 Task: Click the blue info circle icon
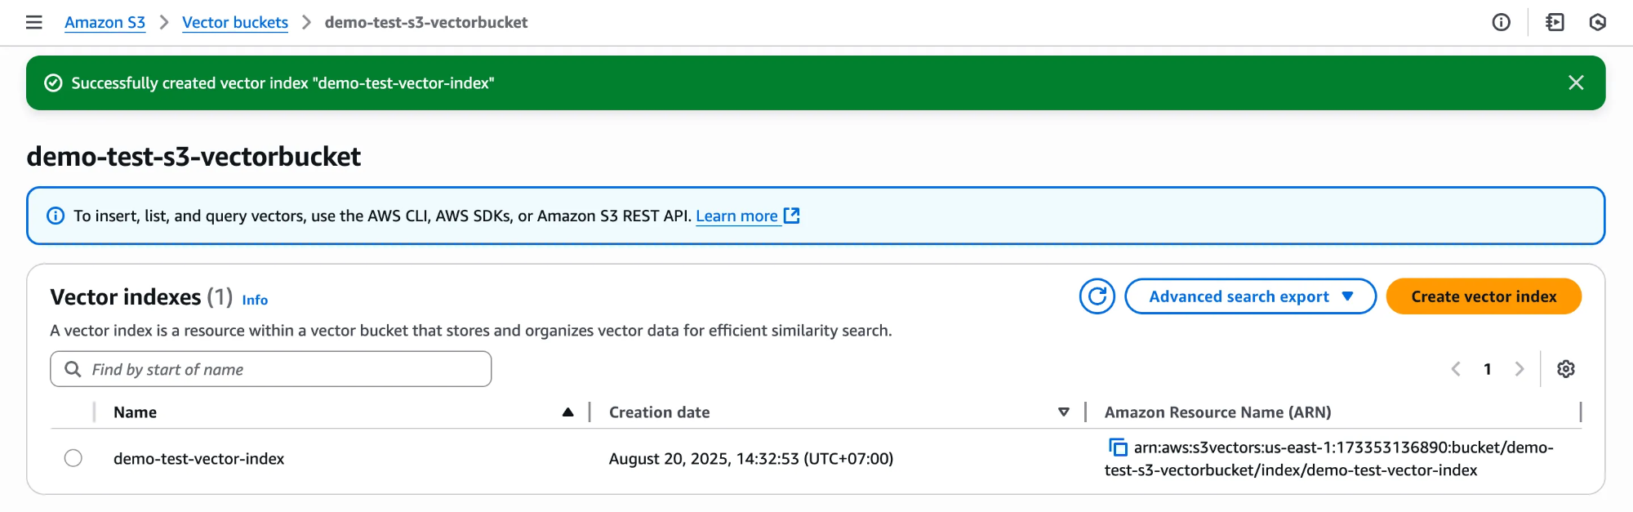click(56, 216)
